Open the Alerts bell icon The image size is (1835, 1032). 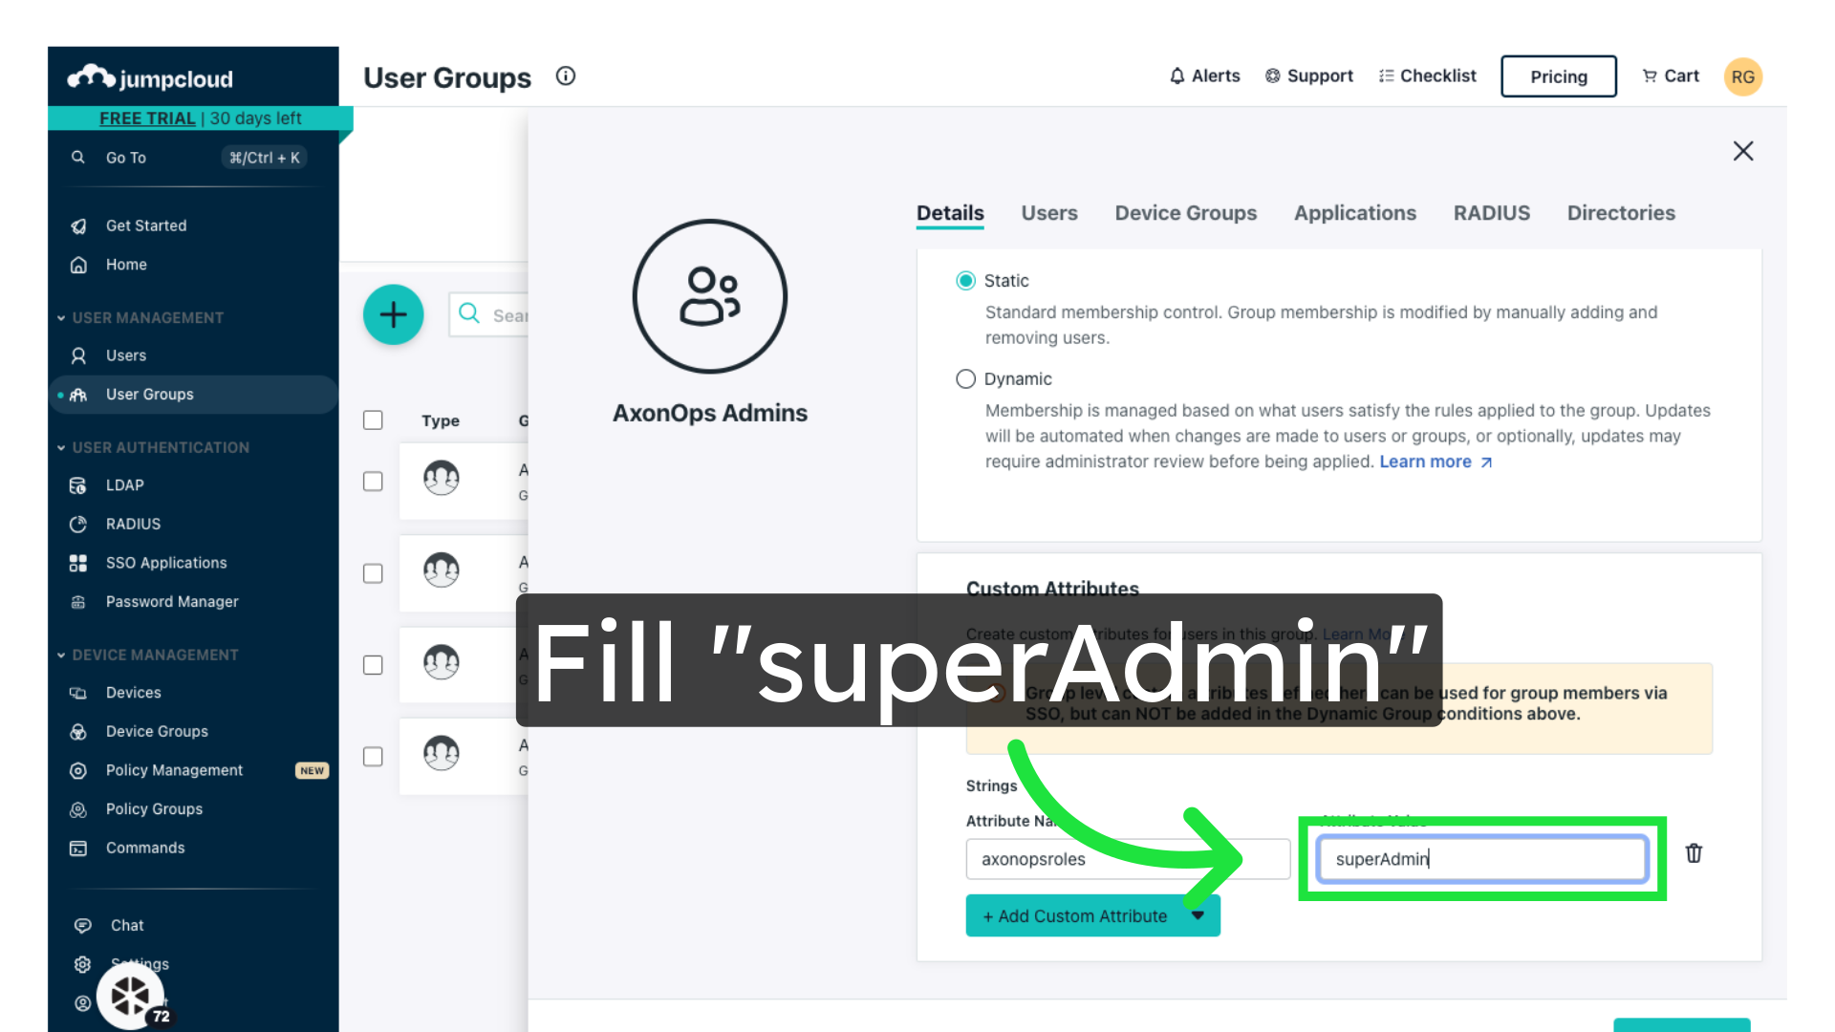click(x=1177, y=75)
